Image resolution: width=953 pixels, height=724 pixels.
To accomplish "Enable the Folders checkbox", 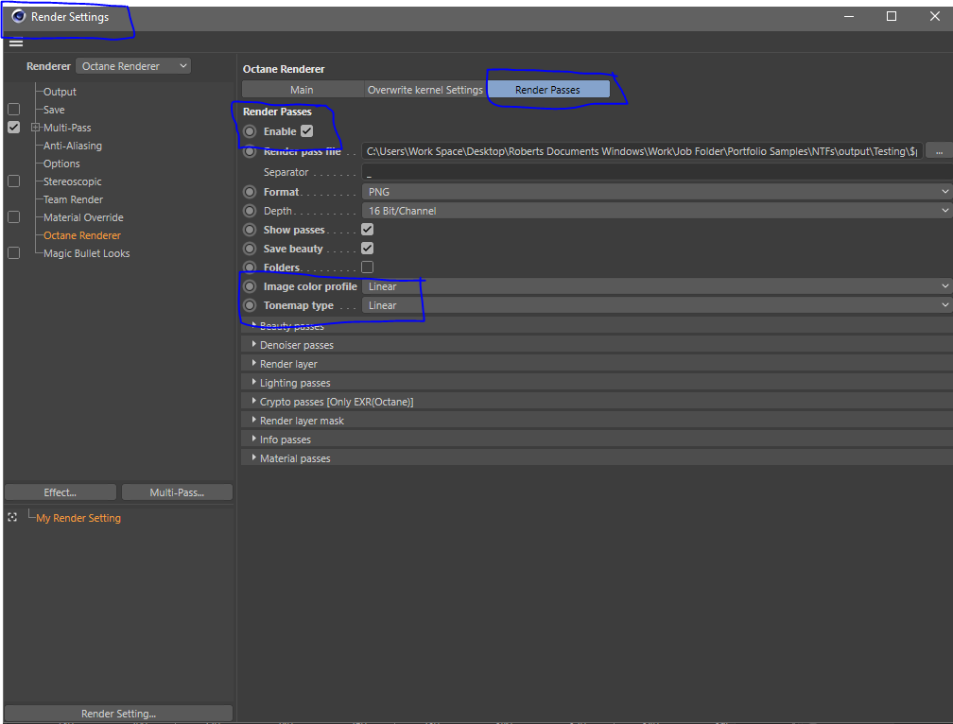I will [x=367, y=267].
